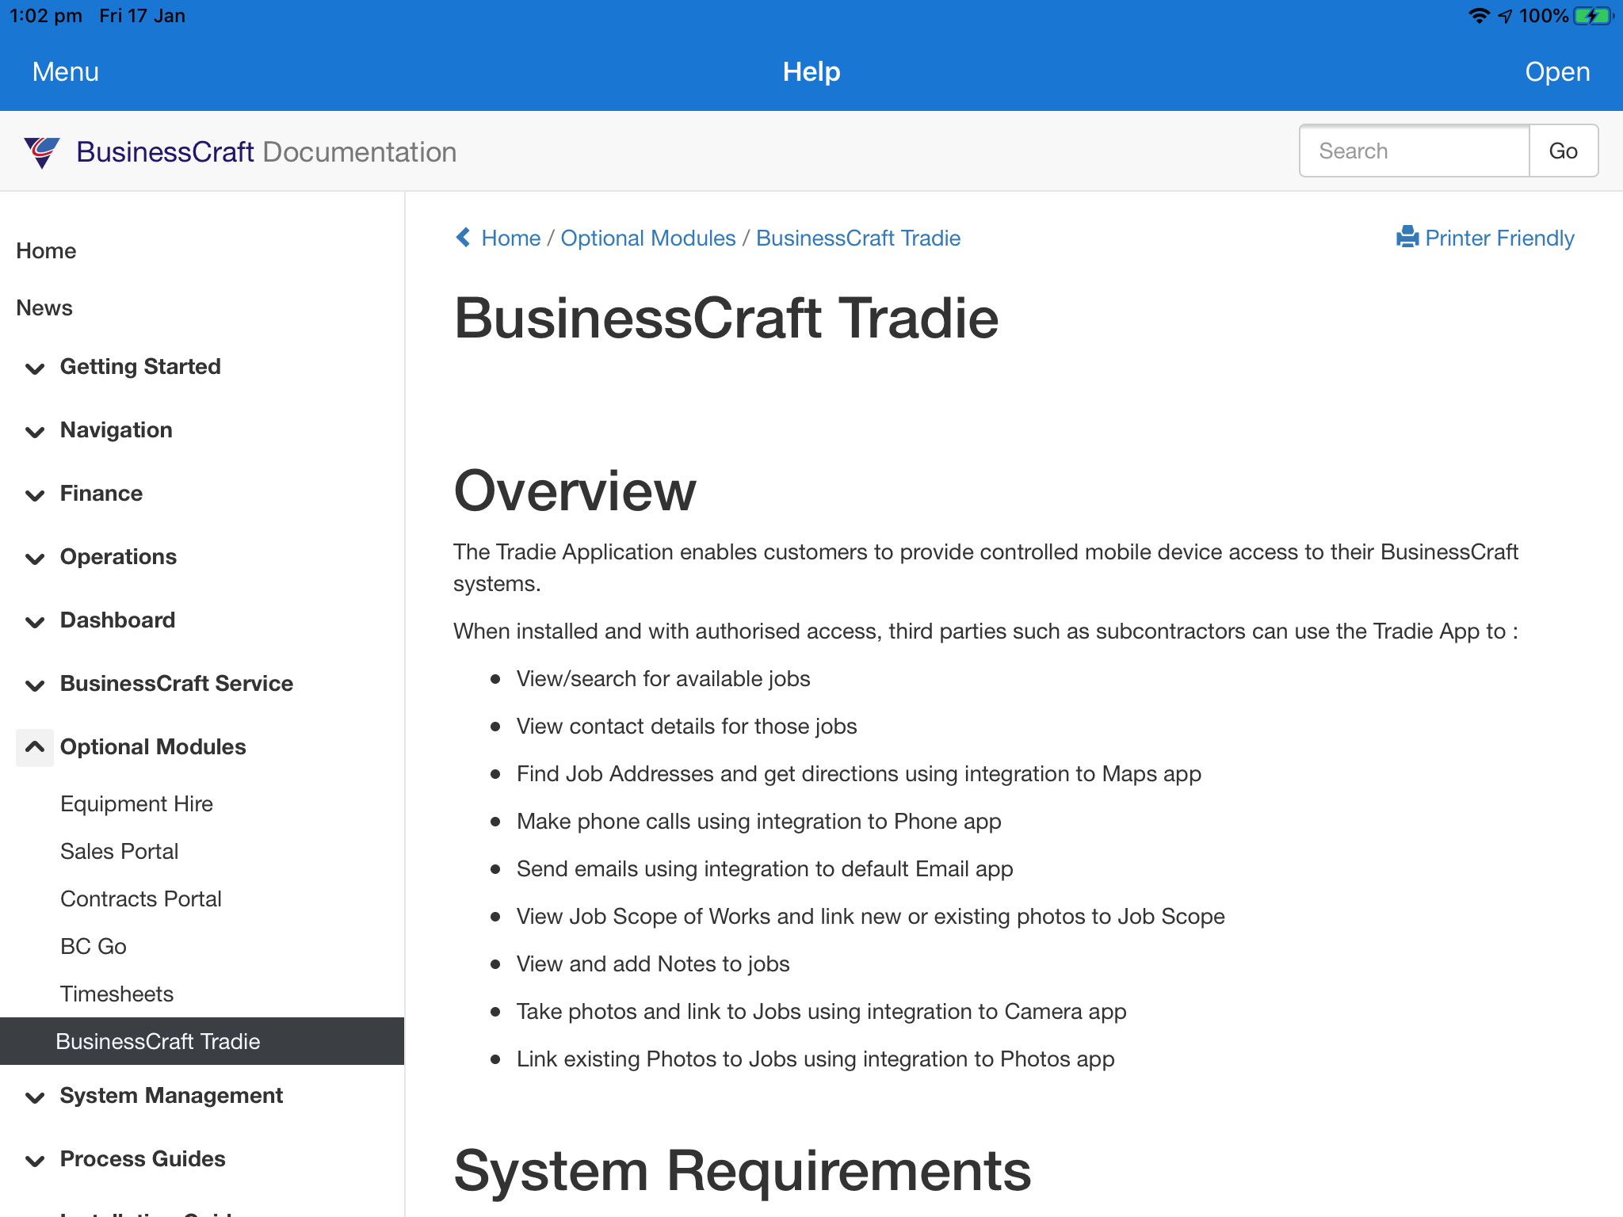The width and height of the screenshot is (1623, 1217).
Task: Tap the location arrow status icon
Action: tap(1505, 16)
